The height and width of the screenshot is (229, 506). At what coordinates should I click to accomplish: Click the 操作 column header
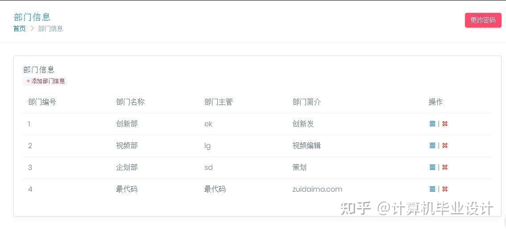[x=436, y=102]
